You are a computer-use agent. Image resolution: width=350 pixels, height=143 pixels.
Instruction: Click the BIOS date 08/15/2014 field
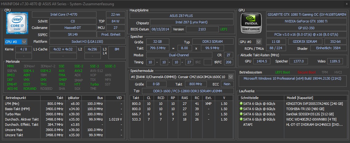(160, 29)
